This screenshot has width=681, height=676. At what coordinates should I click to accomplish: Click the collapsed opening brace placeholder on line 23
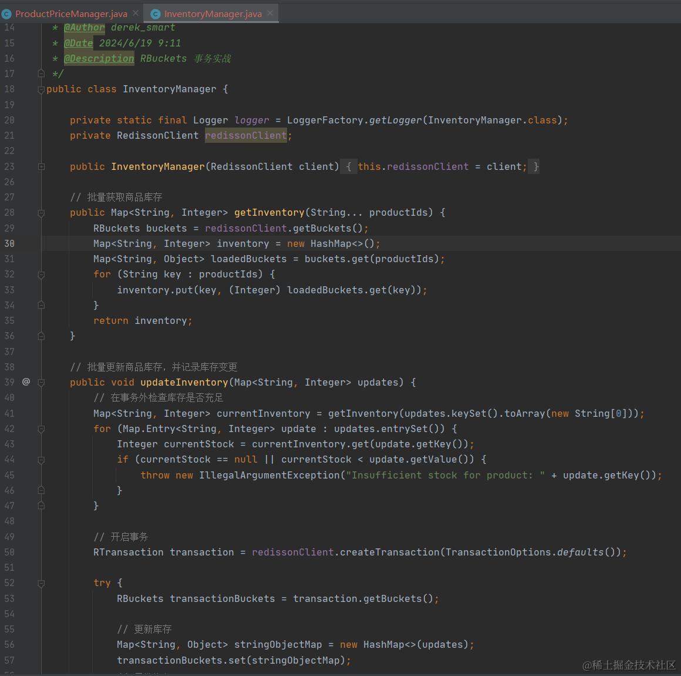pyautogui.click(x=349, y=167)
